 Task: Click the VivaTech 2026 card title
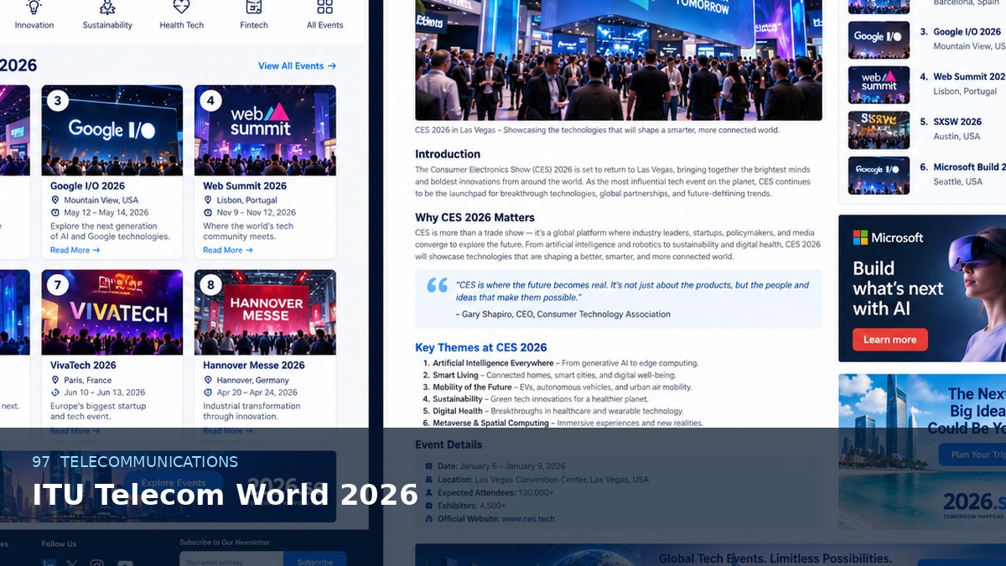click(83, 366)
